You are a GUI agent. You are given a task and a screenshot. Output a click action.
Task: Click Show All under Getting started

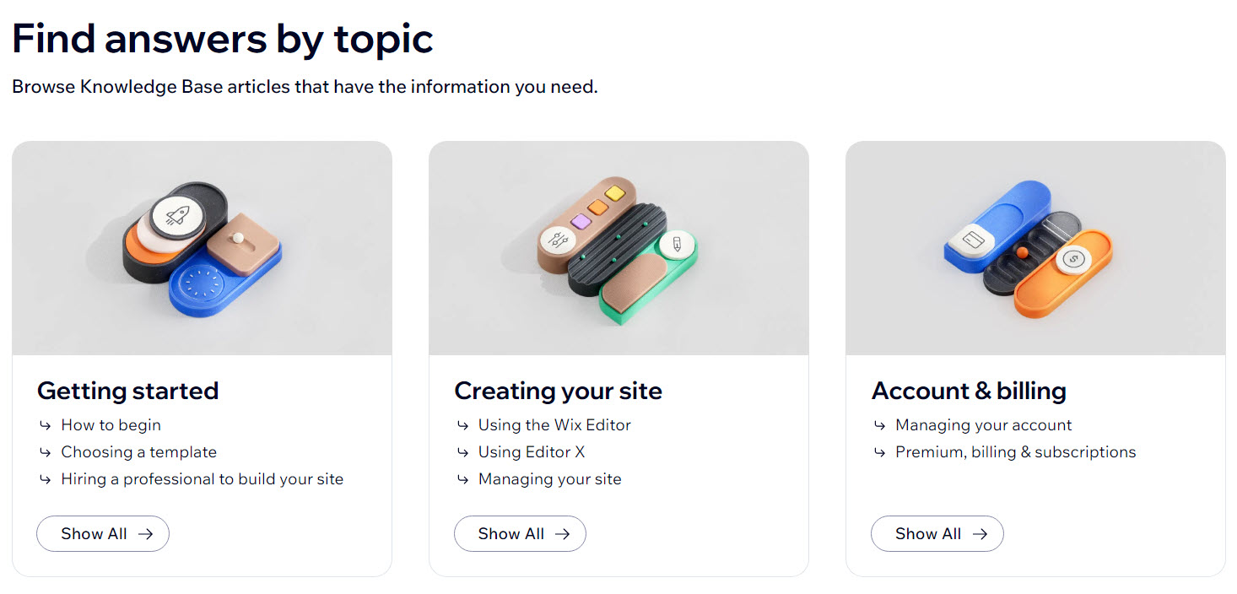102,533
